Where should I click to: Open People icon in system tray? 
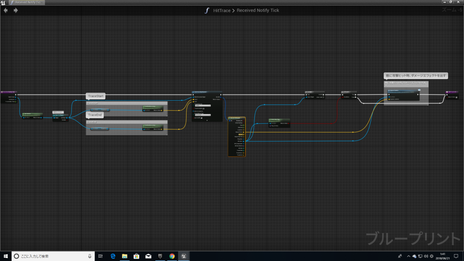pos(400,256)
